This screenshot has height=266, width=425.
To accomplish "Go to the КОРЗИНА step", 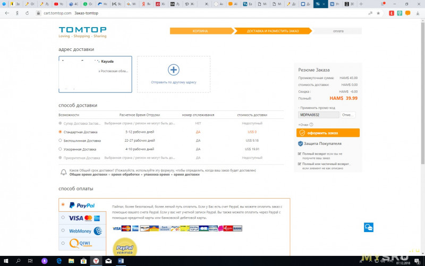I will [200, 31].
